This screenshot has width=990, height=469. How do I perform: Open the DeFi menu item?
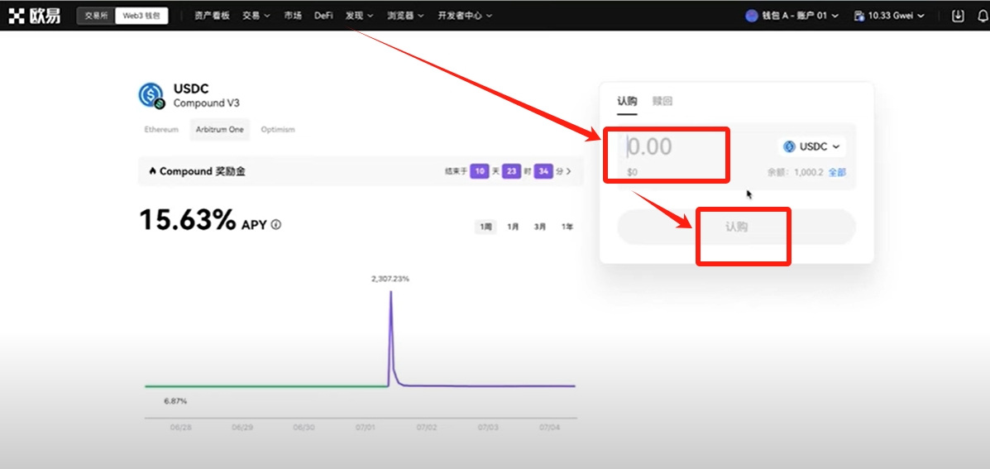pyautogui.click(x=323, y=16)
